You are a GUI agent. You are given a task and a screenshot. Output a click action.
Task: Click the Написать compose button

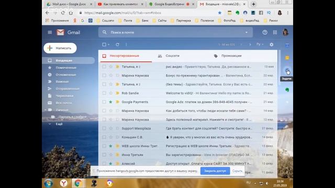pyautogui.click(x=60, y=48)
